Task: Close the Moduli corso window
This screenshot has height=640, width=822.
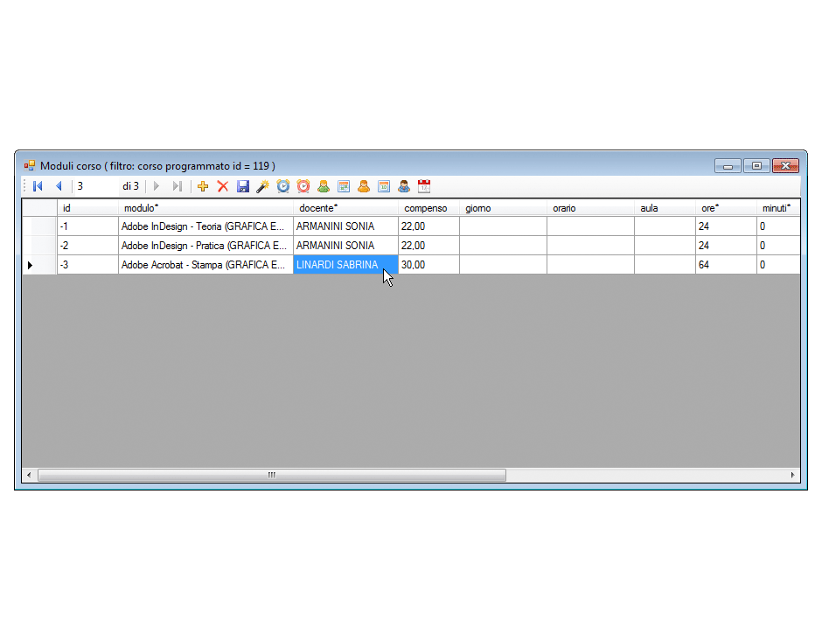Action: coord(785,165)
